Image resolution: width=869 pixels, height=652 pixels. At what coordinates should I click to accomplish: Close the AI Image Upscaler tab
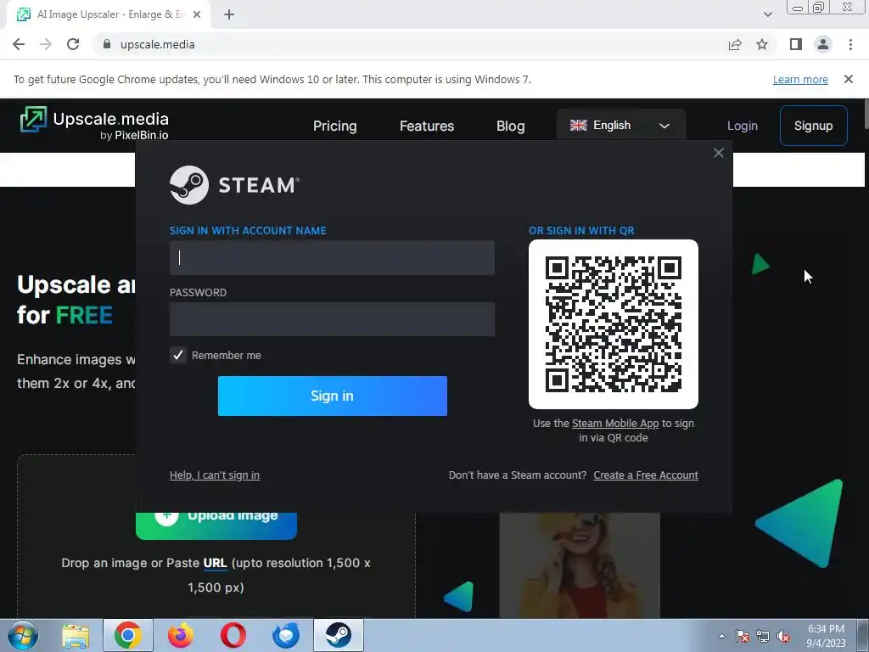coord(197,14)
